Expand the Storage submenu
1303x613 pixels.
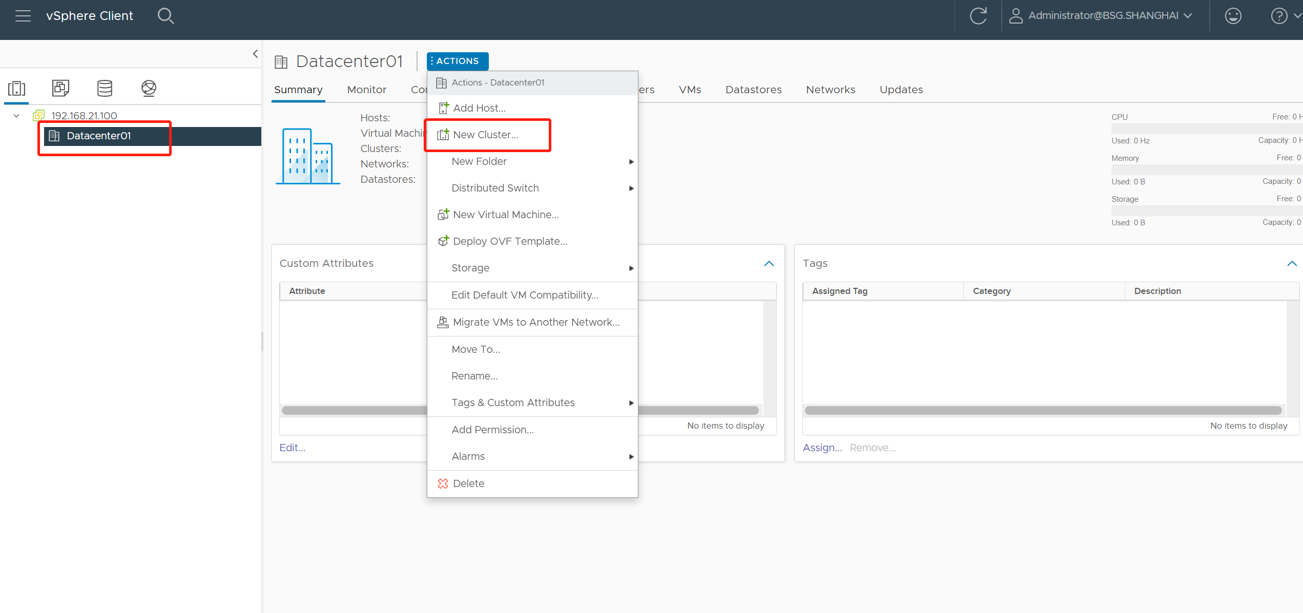coord(532,268)
